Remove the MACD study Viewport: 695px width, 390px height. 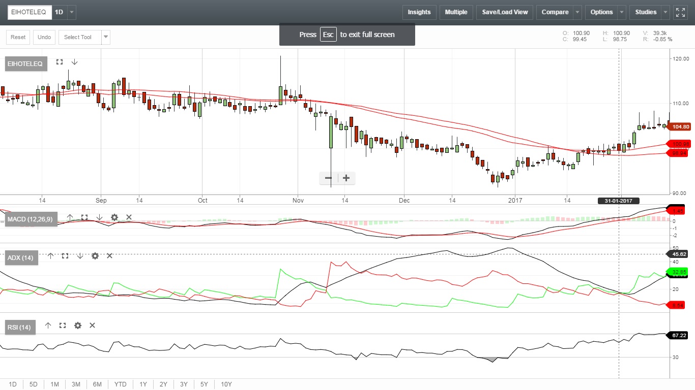pos(129,217)
